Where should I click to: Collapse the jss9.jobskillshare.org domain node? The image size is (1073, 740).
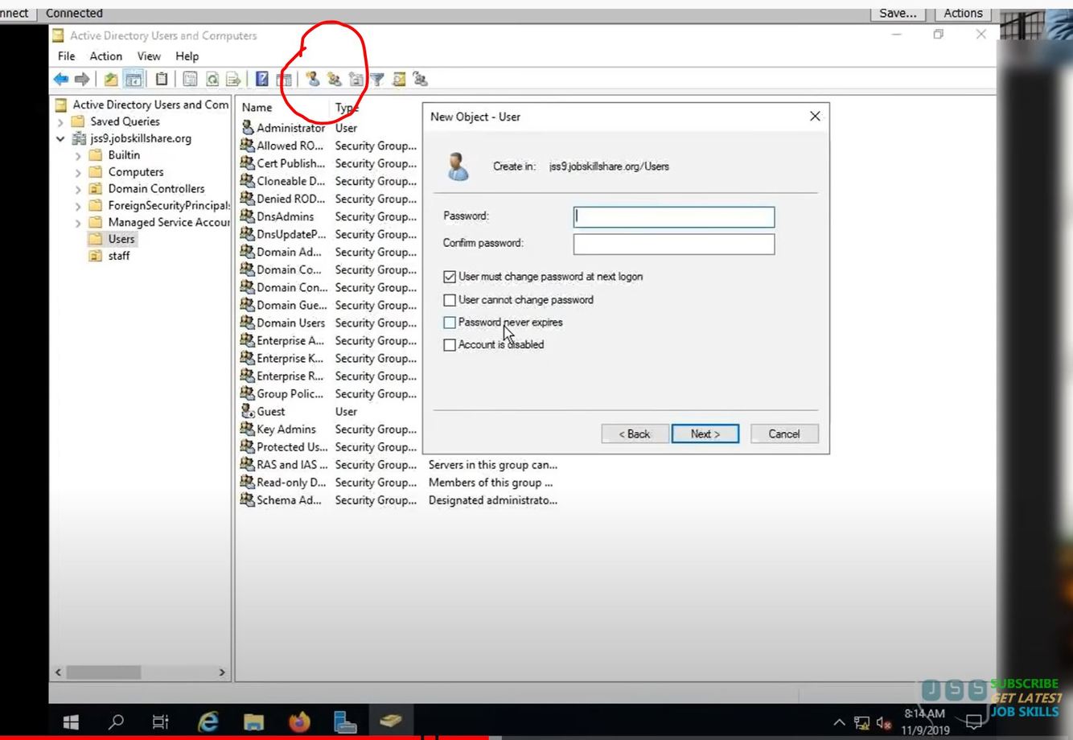point(61,139)
